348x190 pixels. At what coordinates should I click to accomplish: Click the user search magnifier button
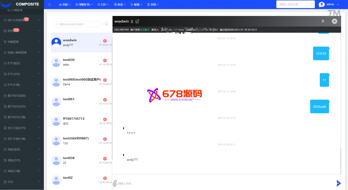pyautogui.click(x=106, y=24)
